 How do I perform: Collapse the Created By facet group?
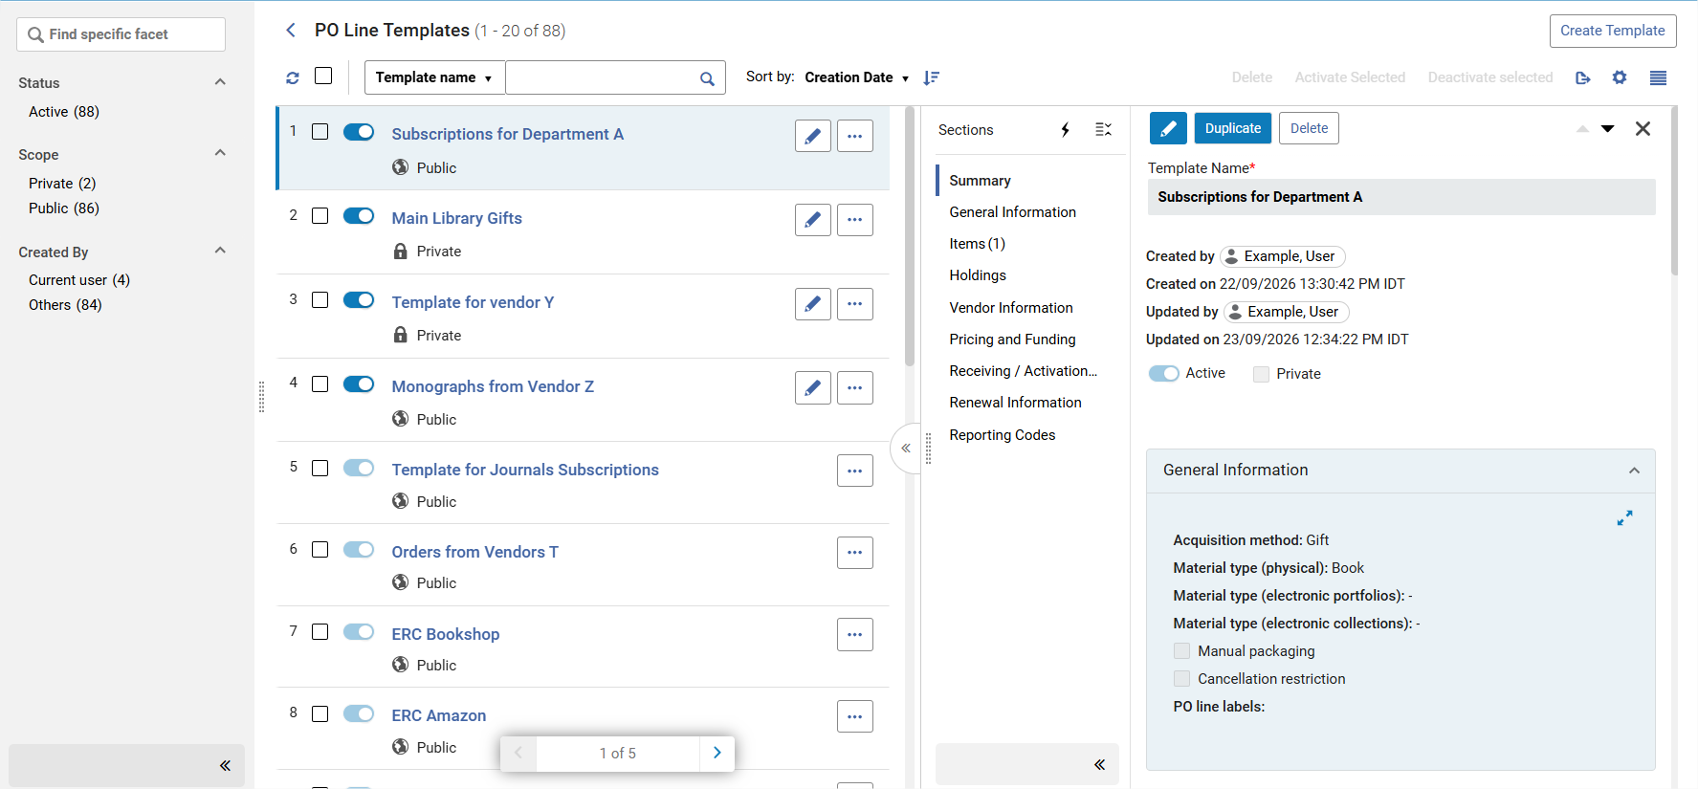point(220,251)
